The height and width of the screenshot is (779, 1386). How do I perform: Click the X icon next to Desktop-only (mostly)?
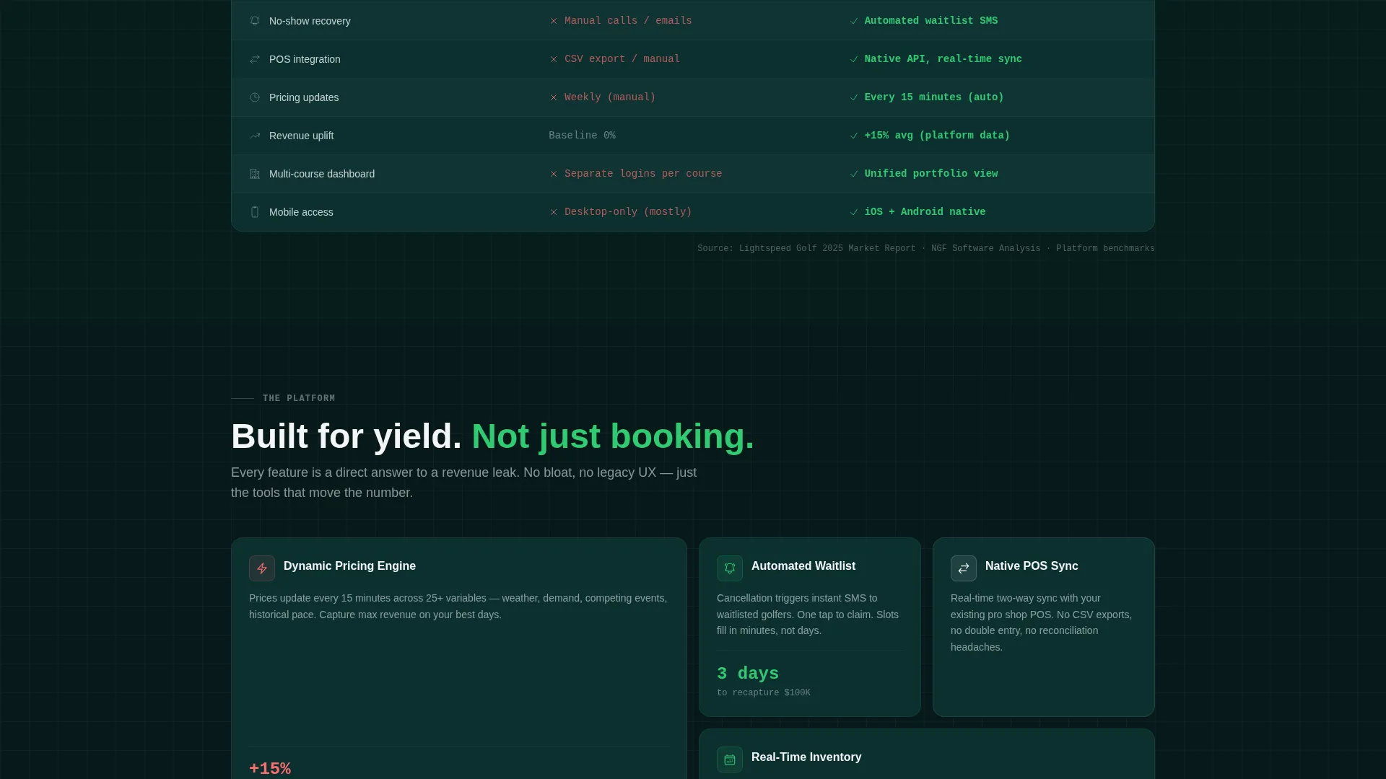(x=554, y=212)
